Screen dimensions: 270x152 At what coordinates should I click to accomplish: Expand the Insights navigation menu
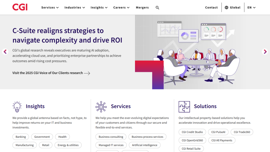pyautogui.click(x=99, y=7)
